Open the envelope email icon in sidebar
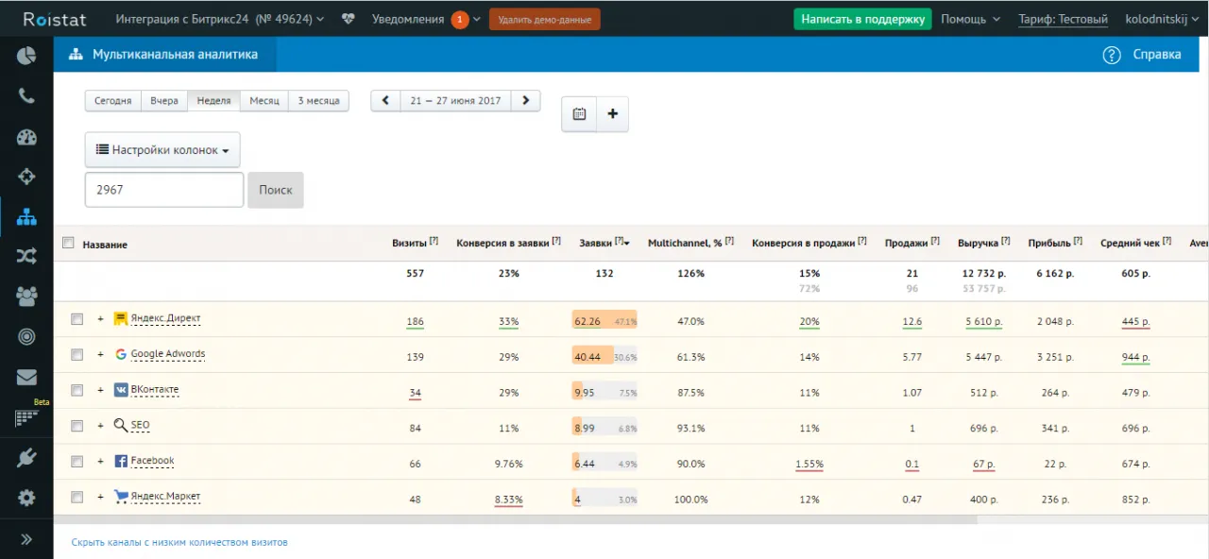The height and width of the screenshot is (559, 1209). tap(26, 377)
